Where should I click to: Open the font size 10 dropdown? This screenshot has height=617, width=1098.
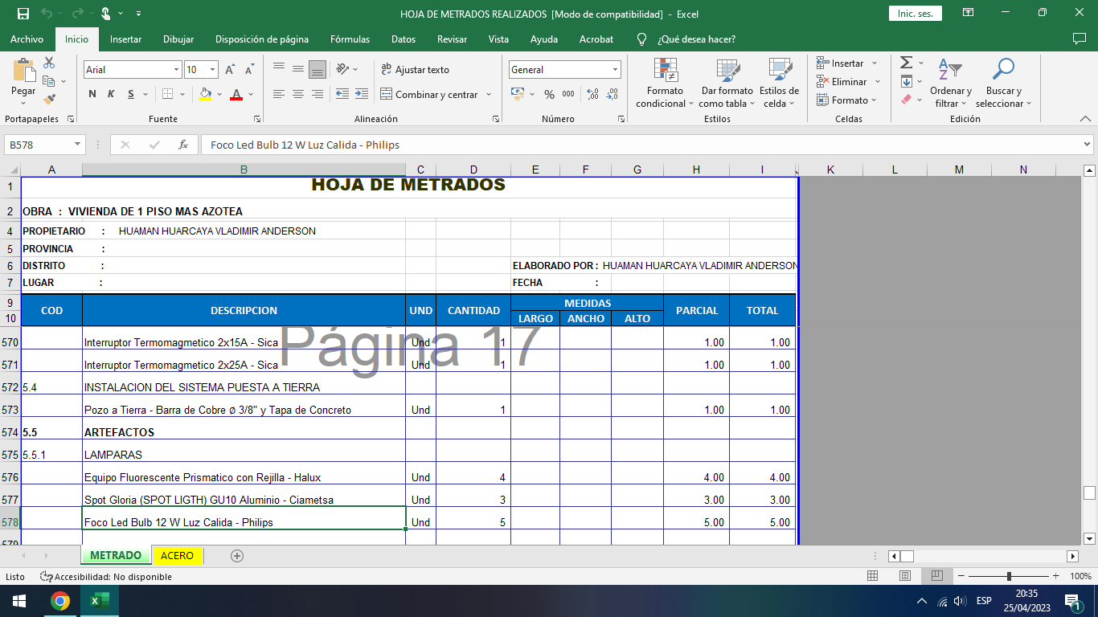212,70
